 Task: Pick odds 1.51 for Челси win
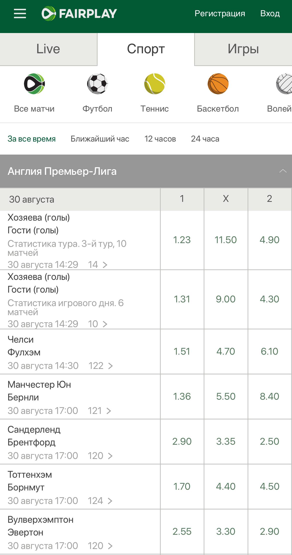[x=182, y=351]
